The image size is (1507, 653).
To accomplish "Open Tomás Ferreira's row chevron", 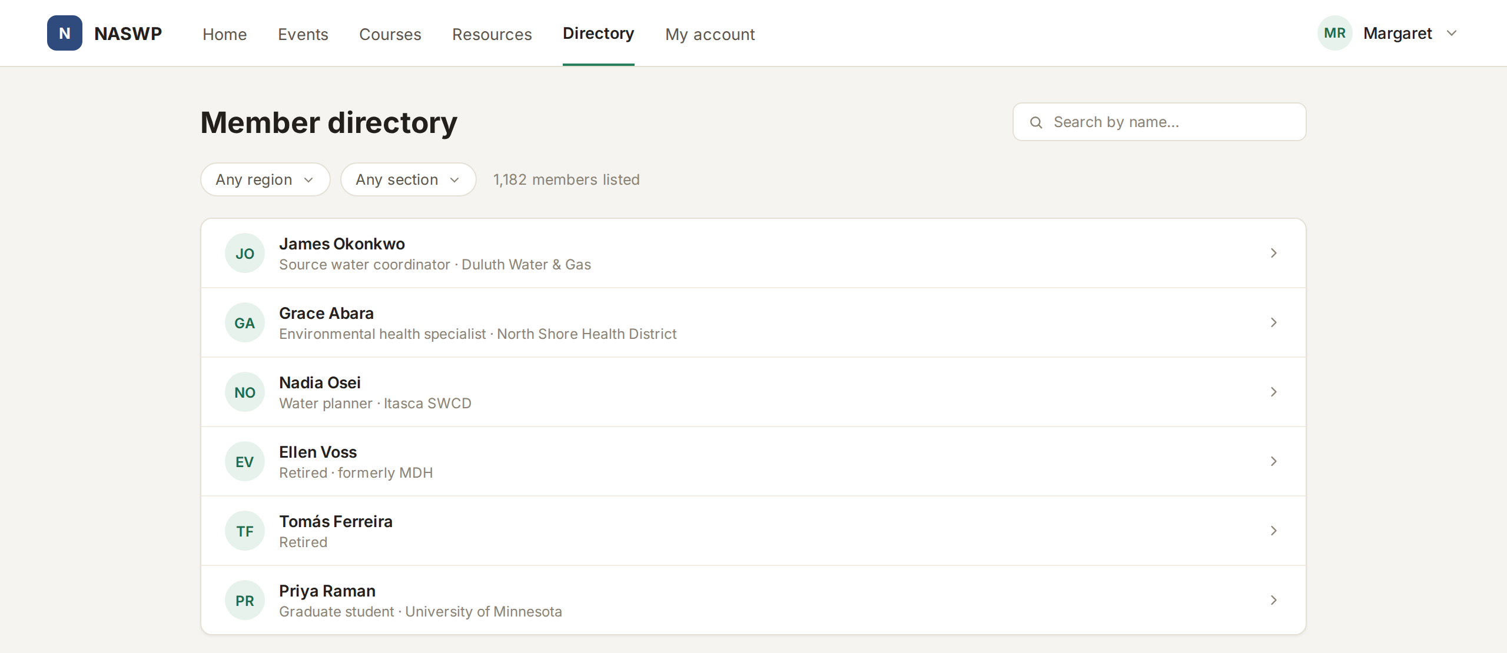I will 1273,531.
